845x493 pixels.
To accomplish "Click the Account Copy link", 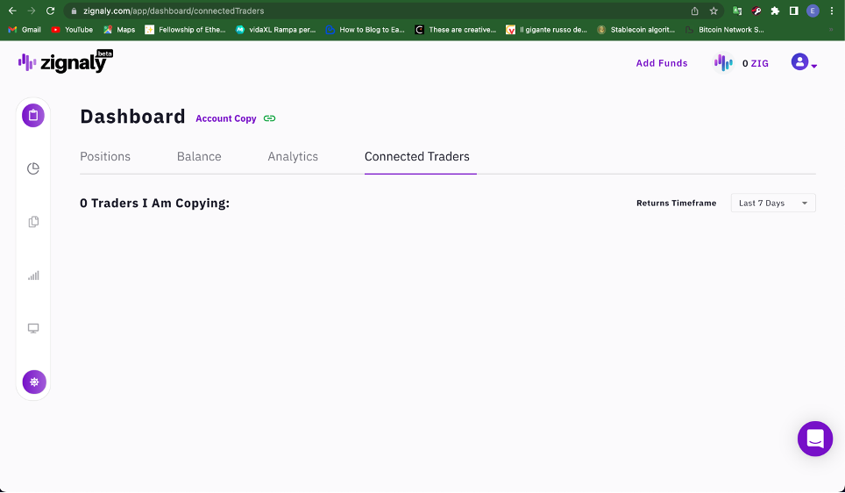I will coord(226,118).
